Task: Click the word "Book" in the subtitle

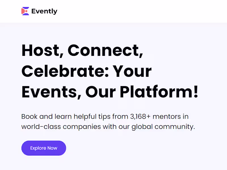Action: pos(30,116)
